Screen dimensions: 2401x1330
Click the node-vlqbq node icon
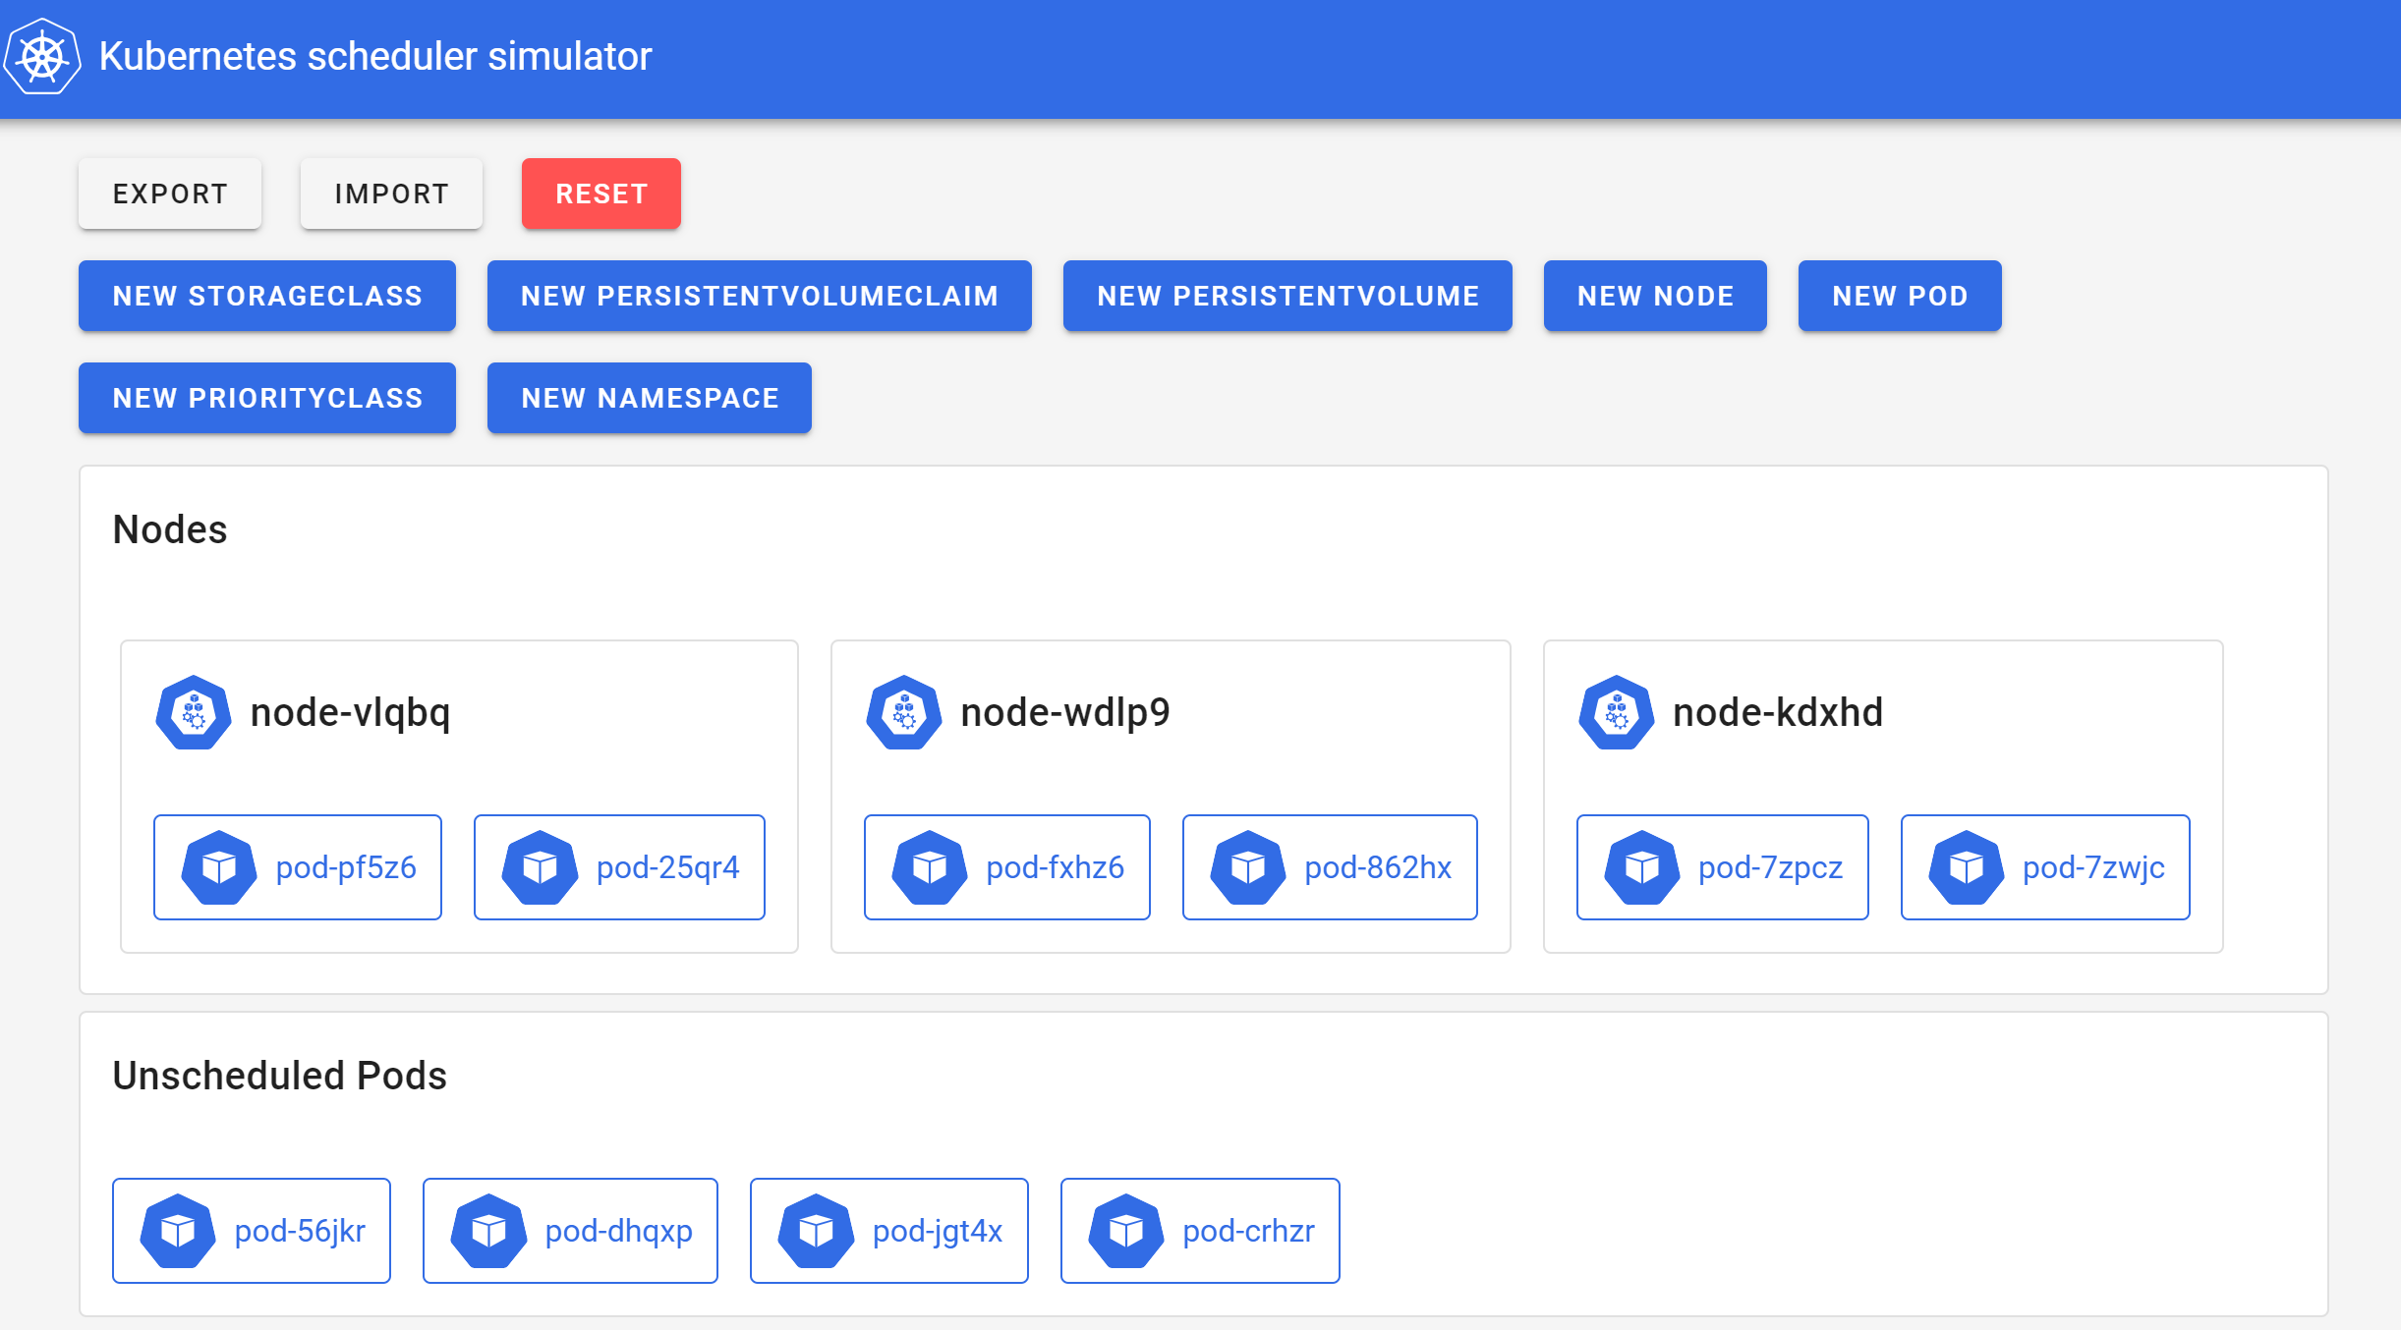(x=194, y=712)
